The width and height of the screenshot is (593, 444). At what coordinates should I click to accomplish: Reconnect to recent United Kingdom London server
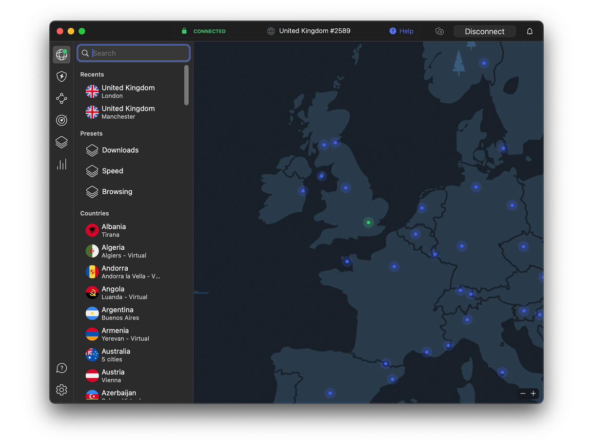(128, 92)
